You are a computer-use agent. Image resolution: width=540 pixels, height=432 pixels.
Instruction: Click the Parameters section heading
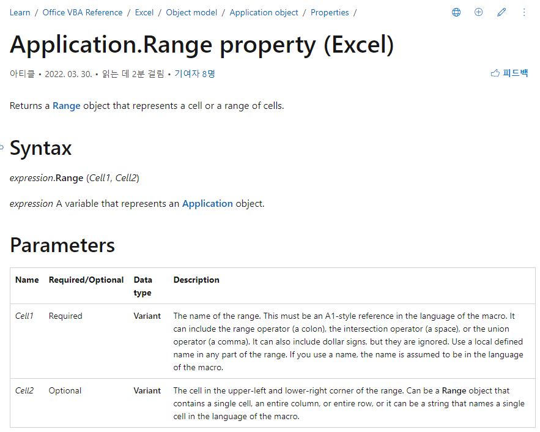coord(62,245)
